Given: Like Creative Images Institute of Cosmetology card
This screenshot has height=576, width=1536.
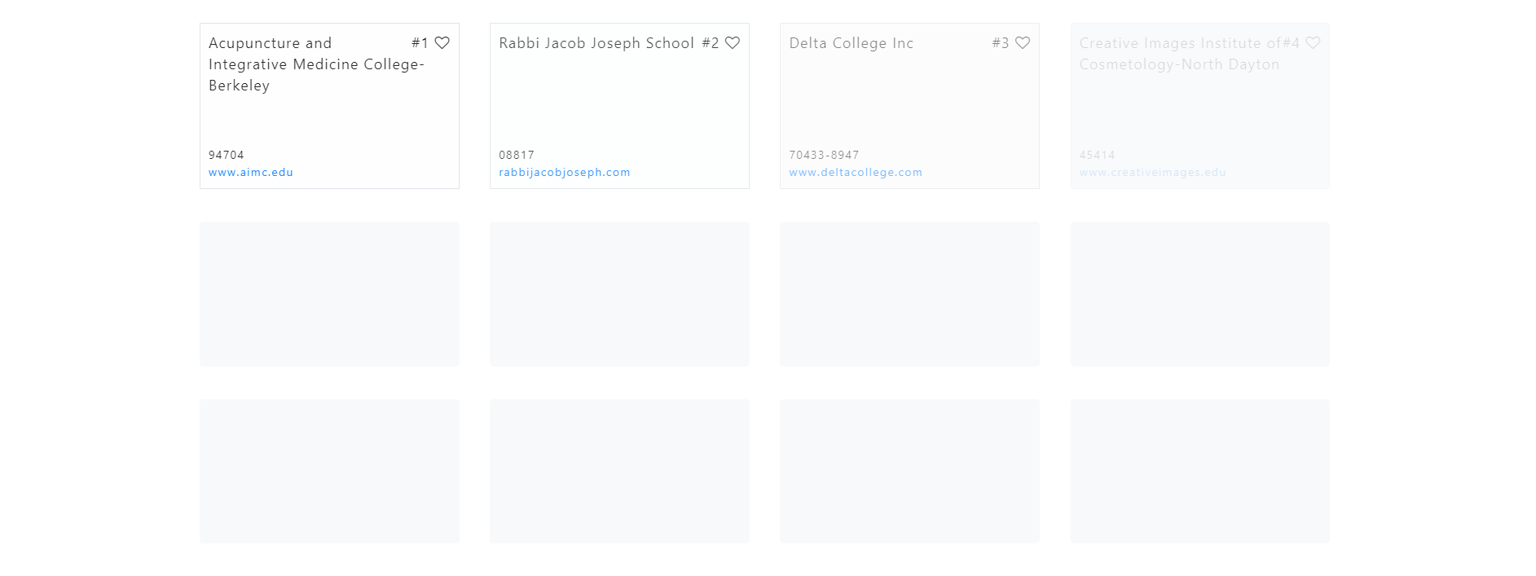Looking at the screenshot, I should tap(1313, 43).
